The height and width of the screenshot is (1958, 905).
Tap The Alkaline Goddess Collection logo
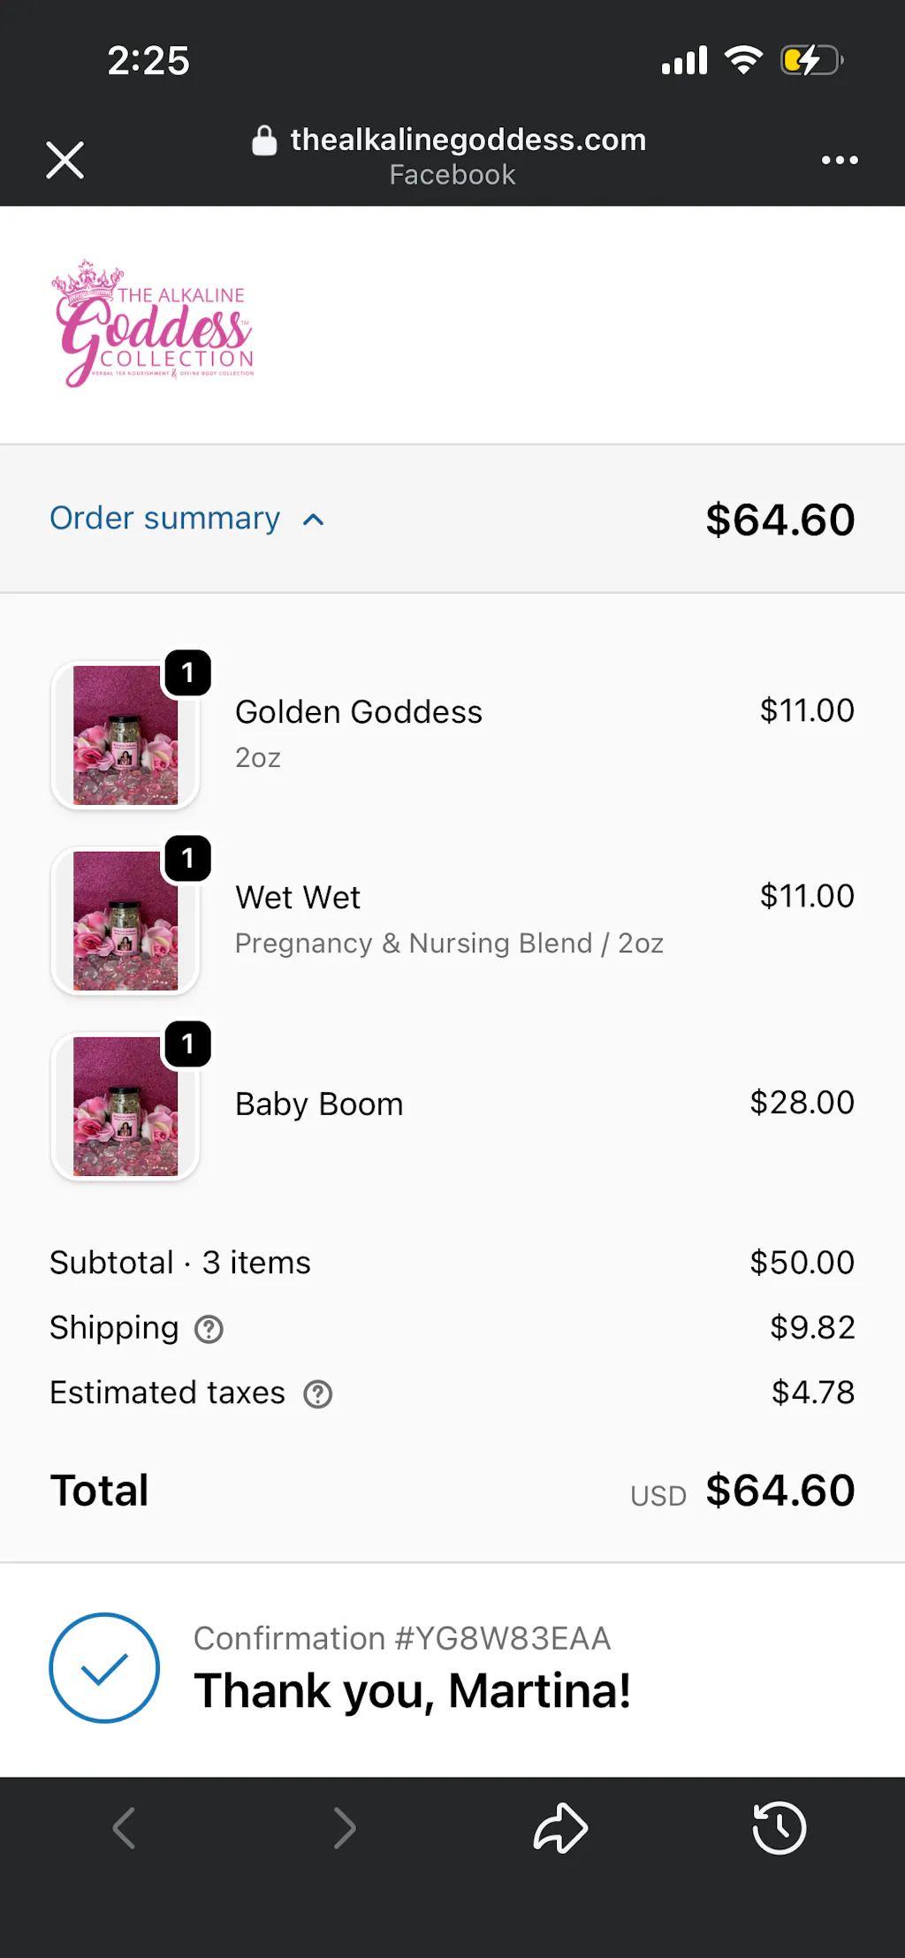coord(154,324)
